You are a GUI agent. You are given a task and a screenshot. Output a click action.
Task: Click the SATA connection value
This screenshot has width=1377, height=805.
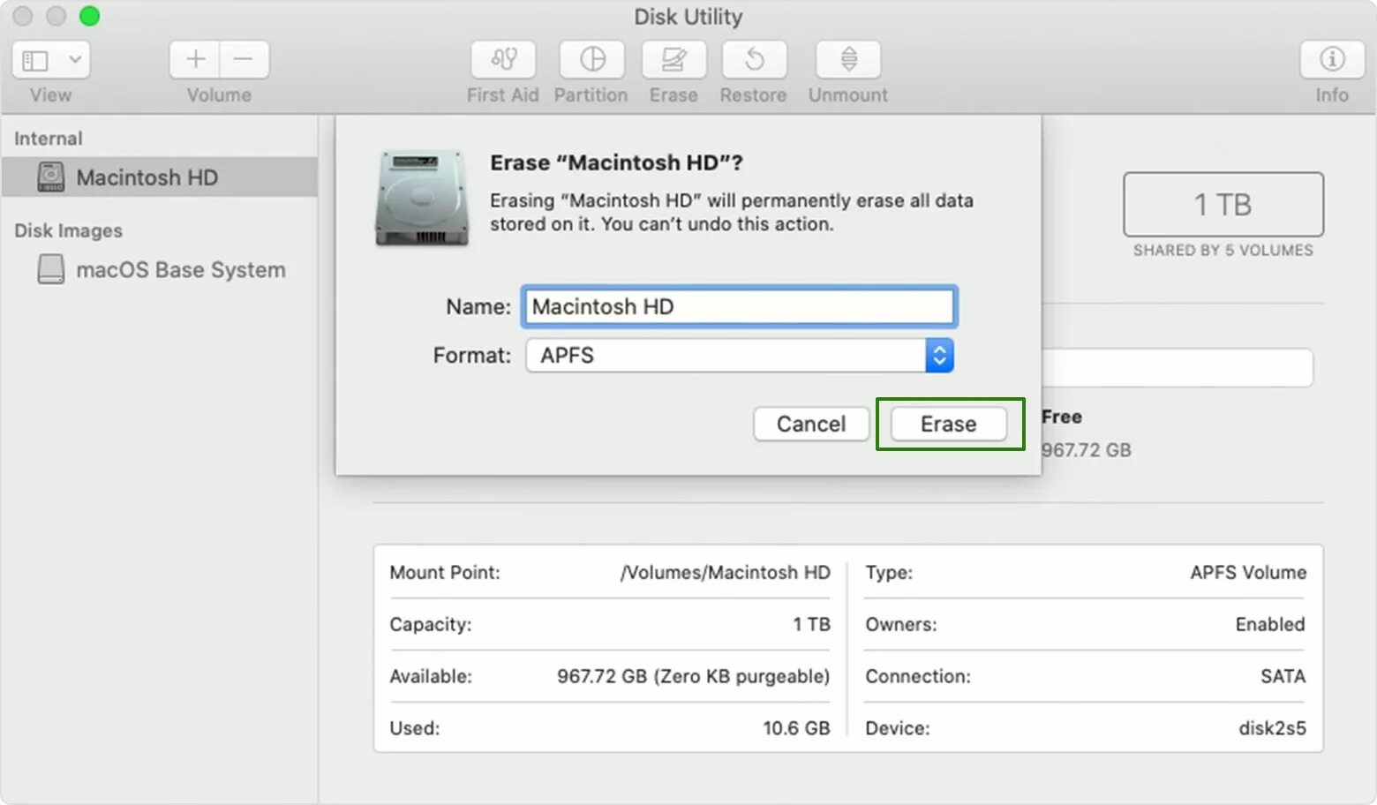[x=1283, y=676]
